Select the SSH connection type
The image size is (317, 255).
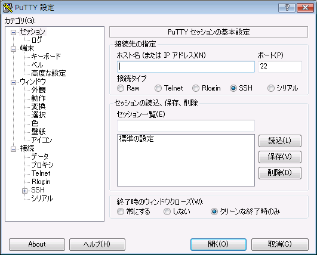[x=233, y=88]
